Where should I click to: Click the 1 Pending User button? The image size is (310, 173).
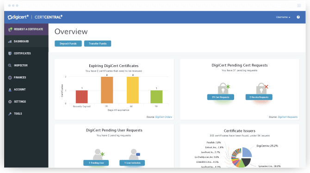click(x=96, y=163)
